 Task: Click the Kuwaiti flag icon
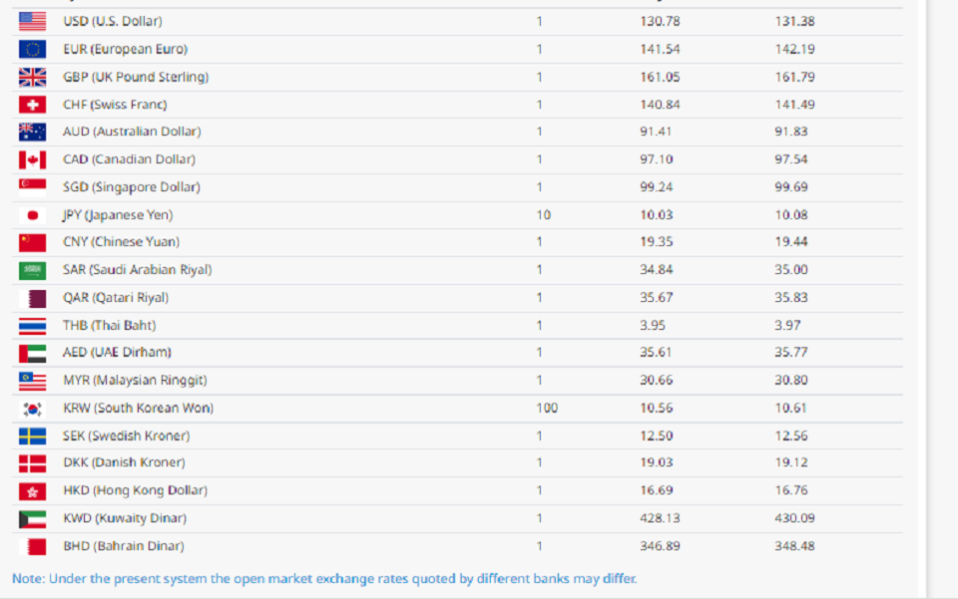(x=32, y=519)
